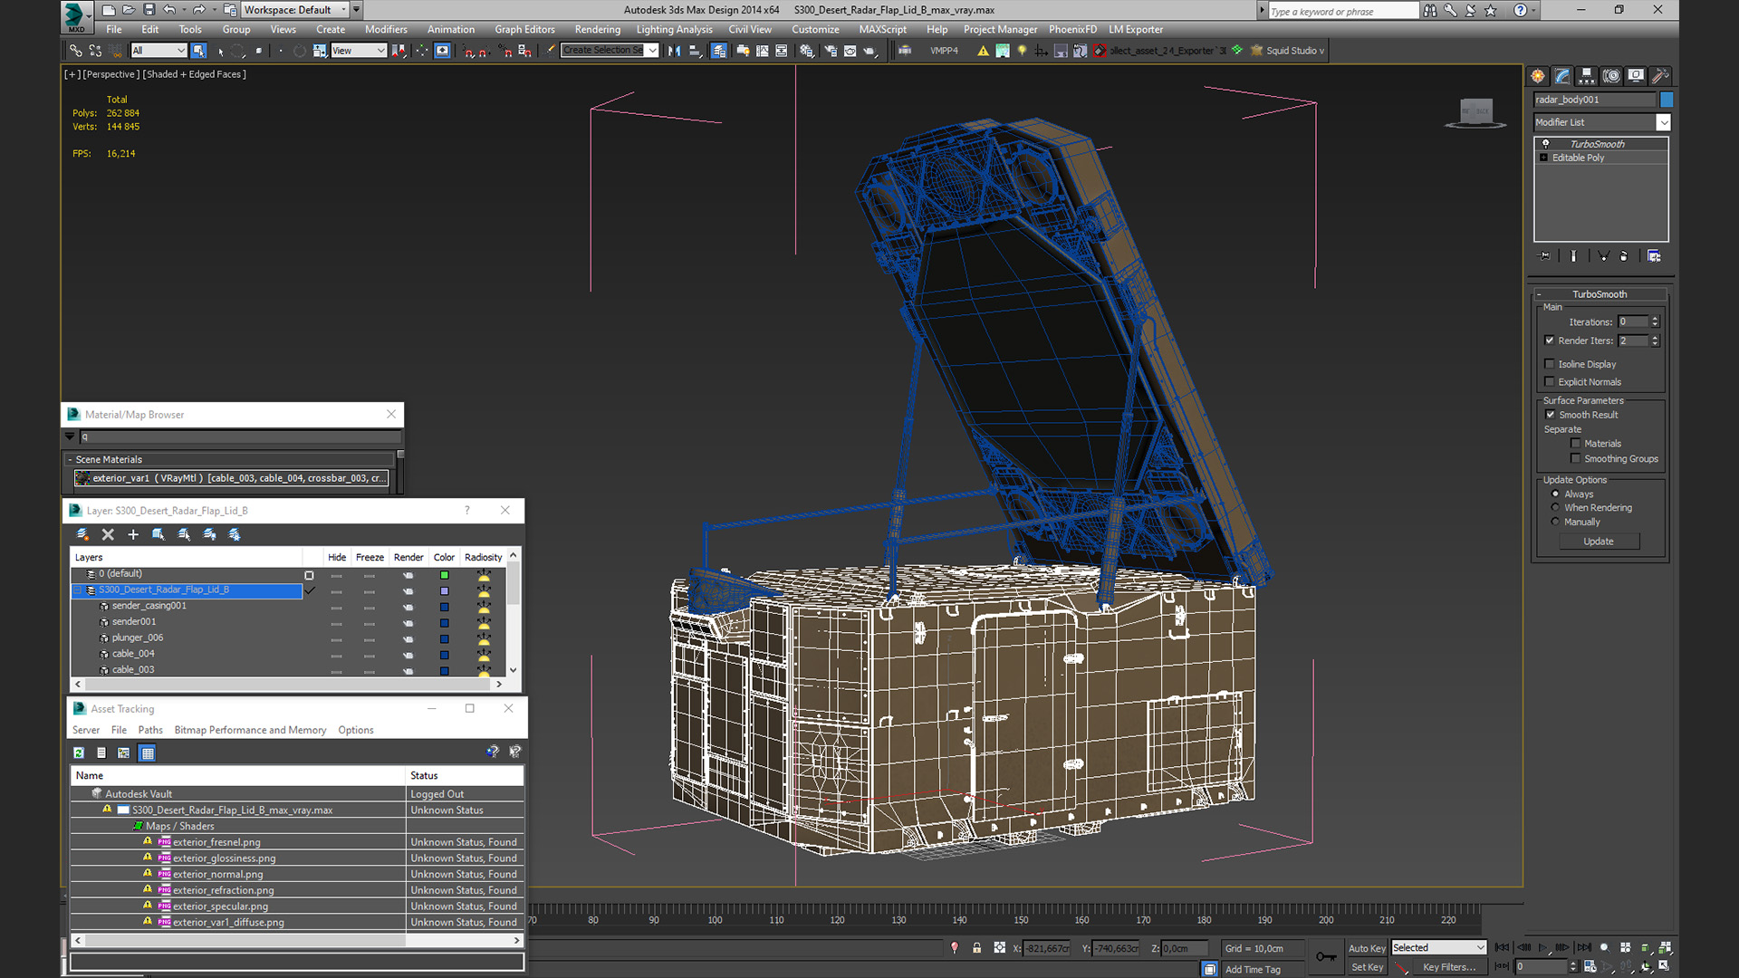Open the Modifiers menu
1739x978 pixels.
point(386,30)
